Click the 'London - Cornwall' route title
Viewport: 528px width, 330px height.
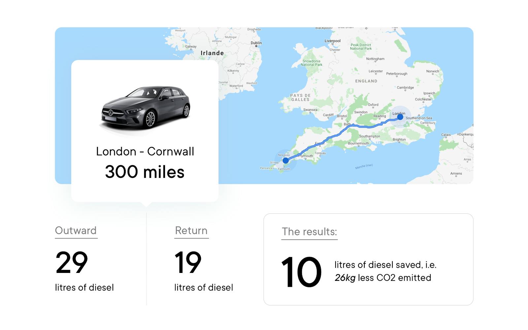click(145, 151)
